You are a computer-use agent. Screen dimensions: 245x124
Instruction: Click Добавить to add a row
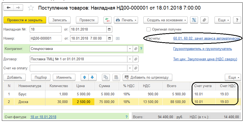[15, 78]
